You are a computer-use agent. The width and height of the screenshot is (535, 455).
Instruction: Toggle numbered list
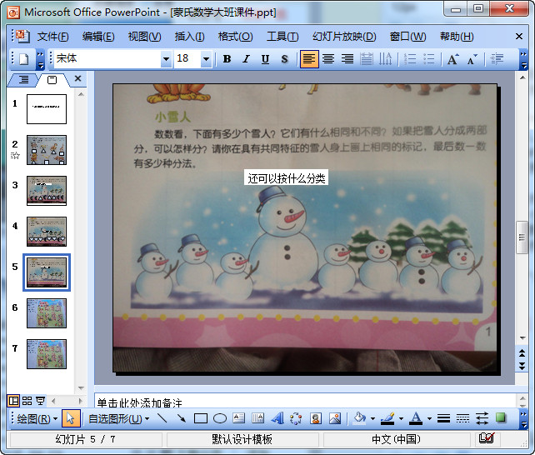click(x=410, y=59)
